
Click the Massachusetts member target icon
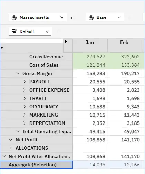[x=14, y=18]
